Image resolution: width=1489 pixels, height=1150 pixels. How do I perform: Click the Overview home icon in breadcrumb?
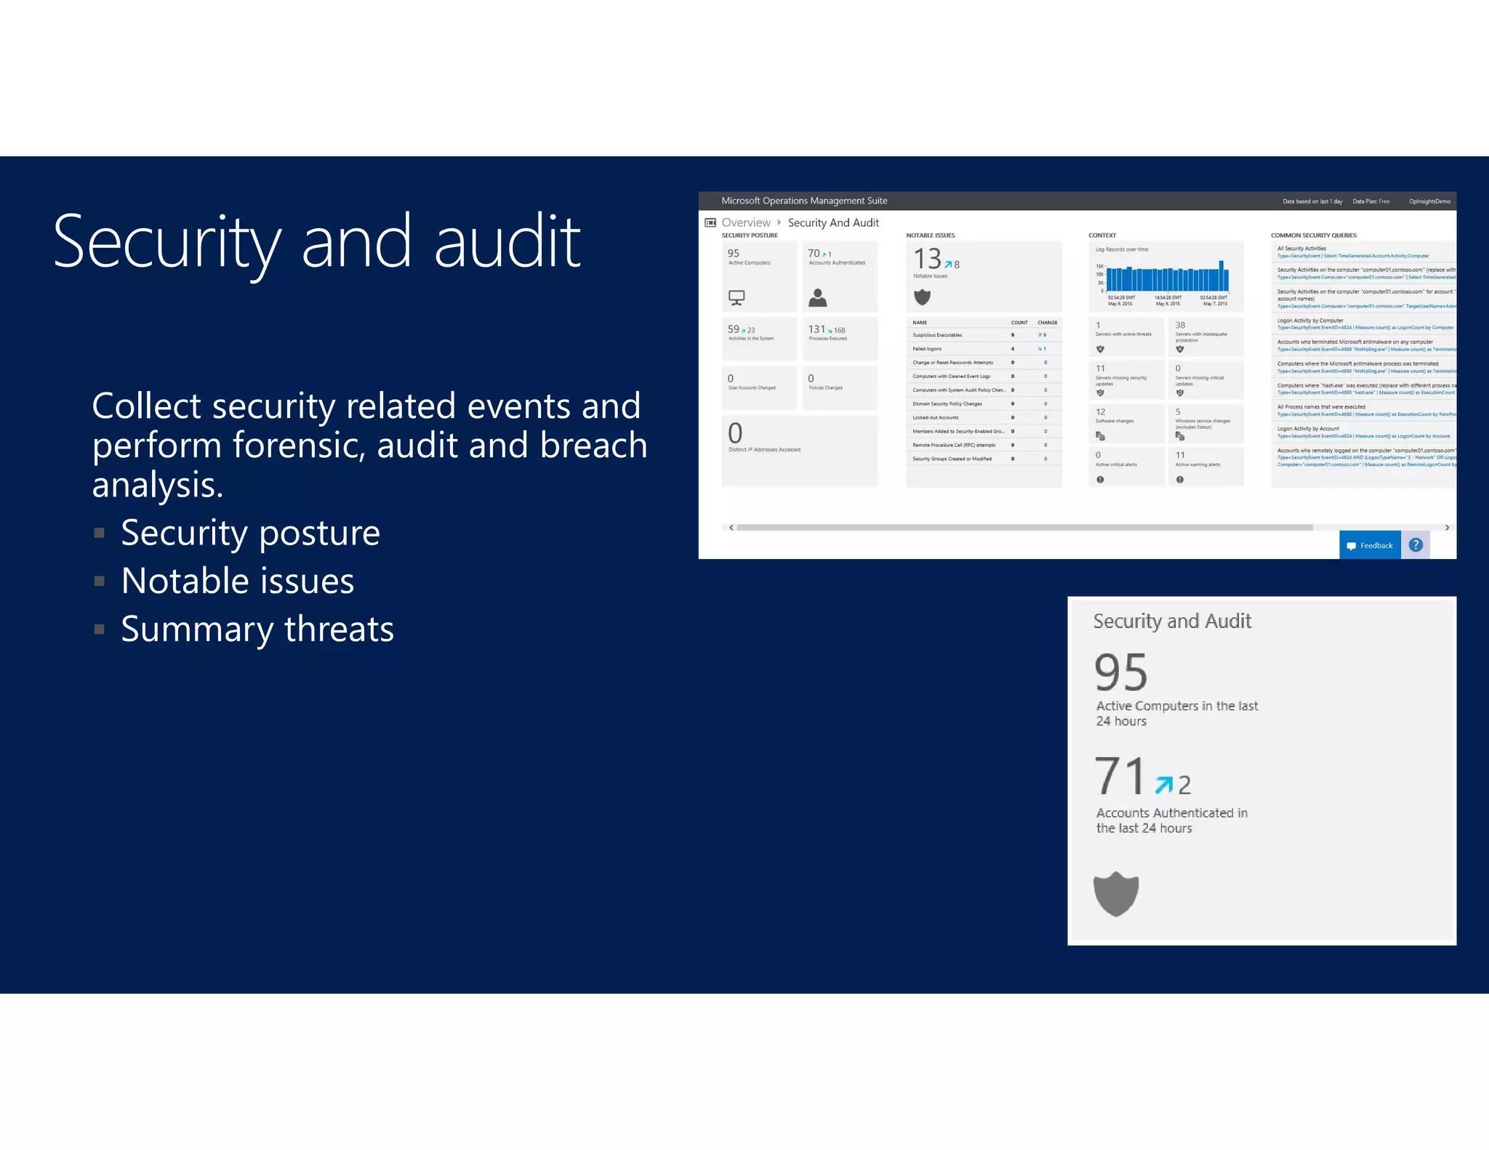[710, 222]
